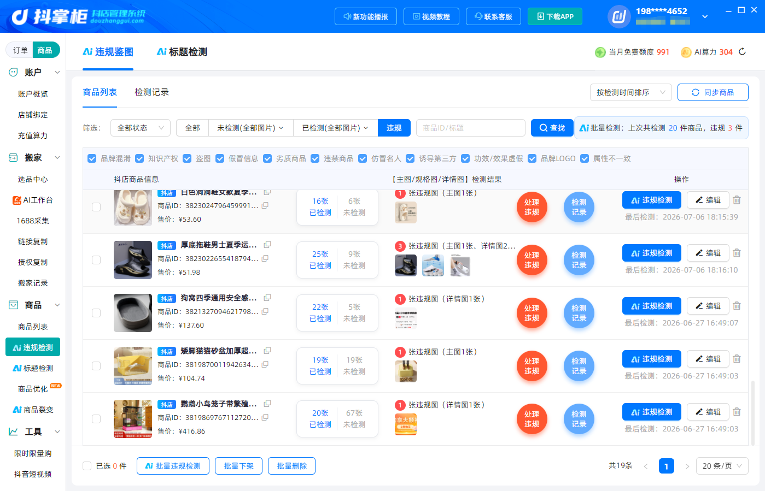This screenshot has height=491, width=765.
Task: Switch to the 订单 tab in sidebar
Action: (x=20, y=50)
